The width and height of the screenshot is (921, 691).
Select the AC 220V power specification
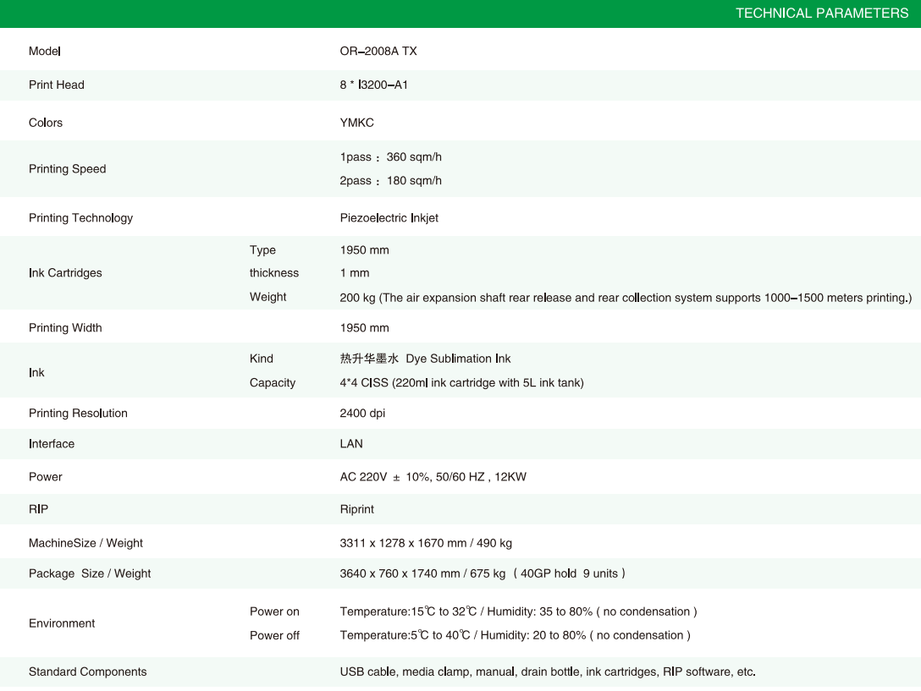pos(433,477)
